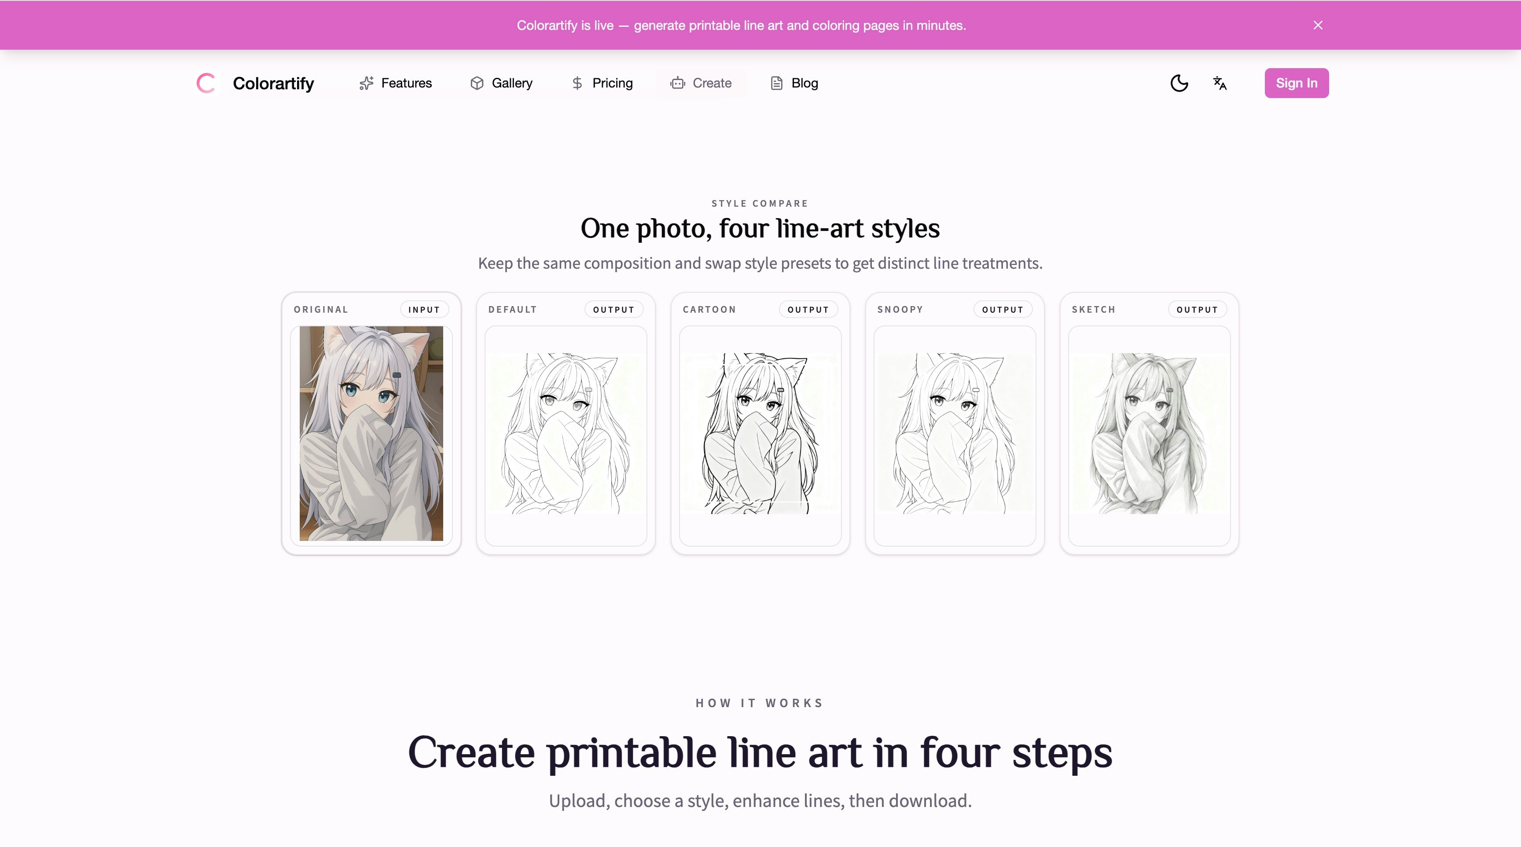
Task: Toggle the OUTPUT badge on Default card
Action: tap(614, 309)
